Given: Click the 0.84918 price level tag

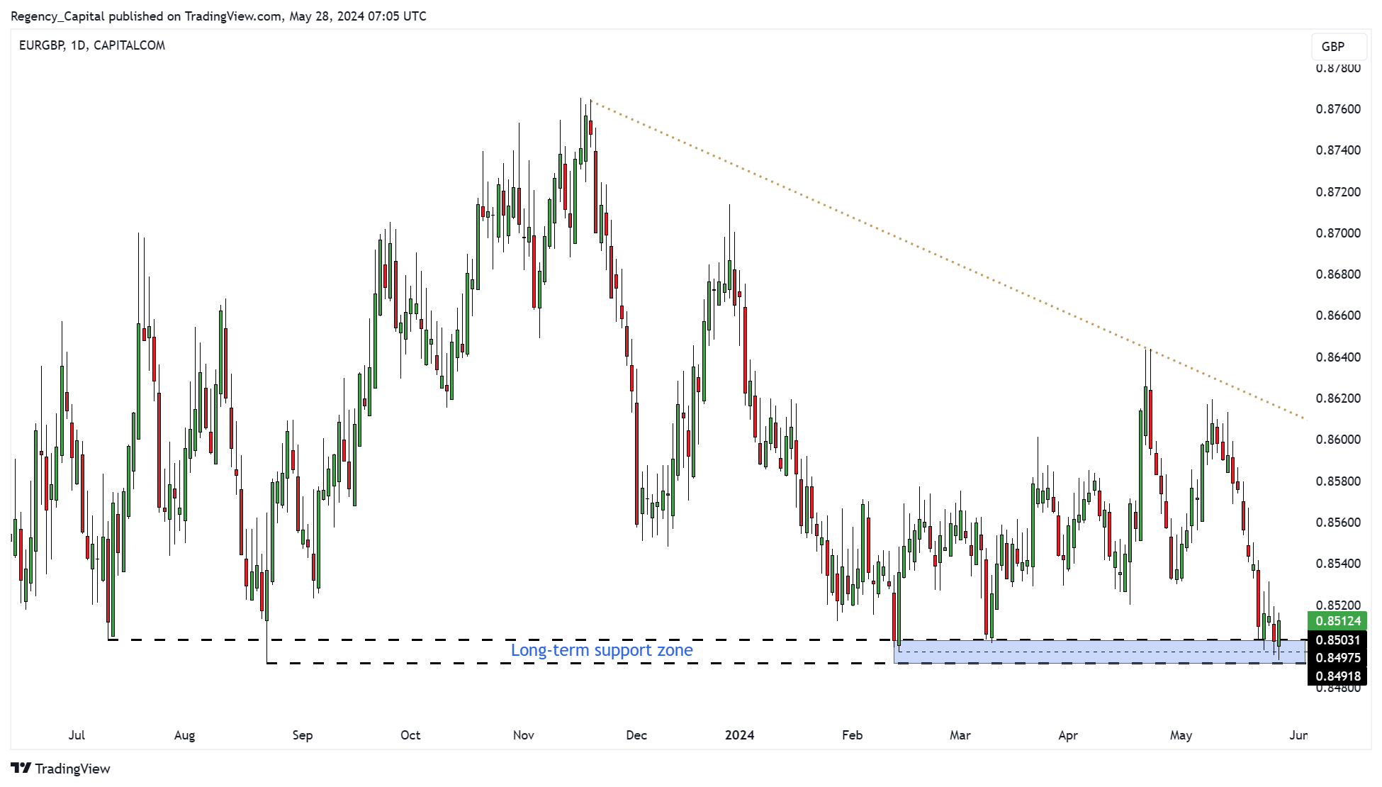Looking at the screenshot, I should pyautogui.click(x=1337, y=676).
